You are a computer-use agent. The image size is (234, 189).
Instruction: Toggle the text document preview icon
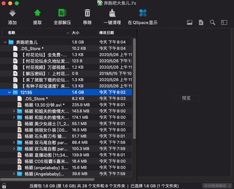(x=201, y=22)
